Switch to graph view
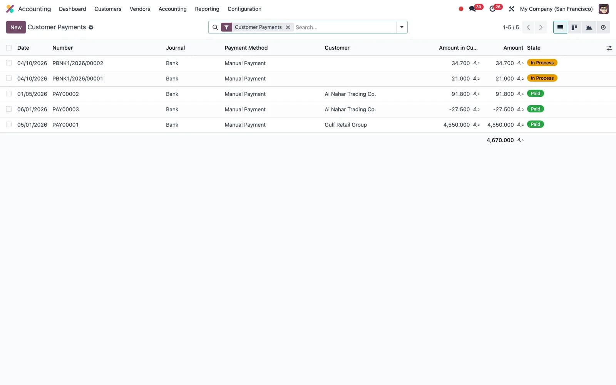Viewport: 616px width, 385px height. coord(589,27)
